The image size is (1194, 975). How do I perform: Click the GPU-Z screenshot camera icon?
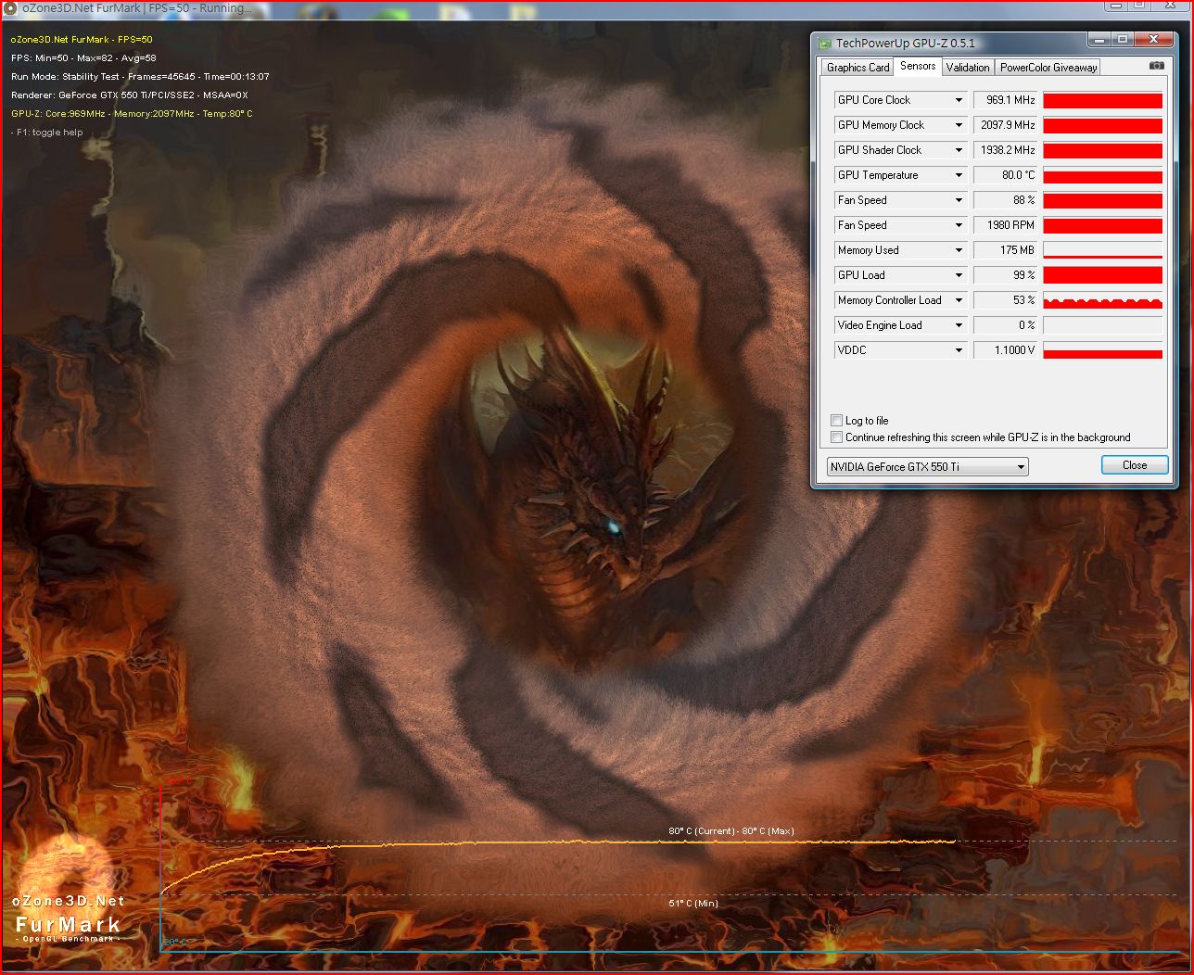coord(1156,67)
